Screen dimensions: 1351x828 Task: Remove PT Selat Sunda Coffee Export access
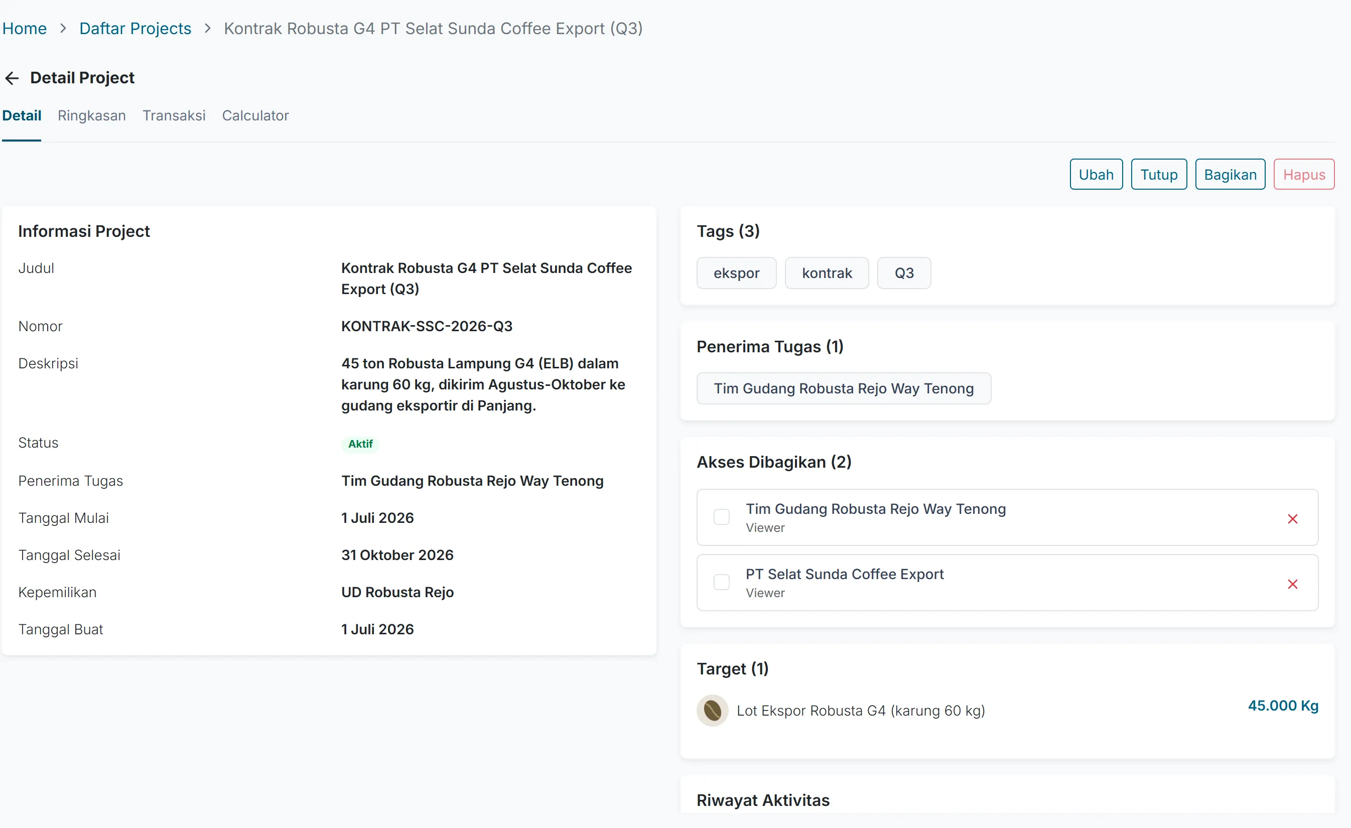pyautogui.click(x=1292, y=584)
